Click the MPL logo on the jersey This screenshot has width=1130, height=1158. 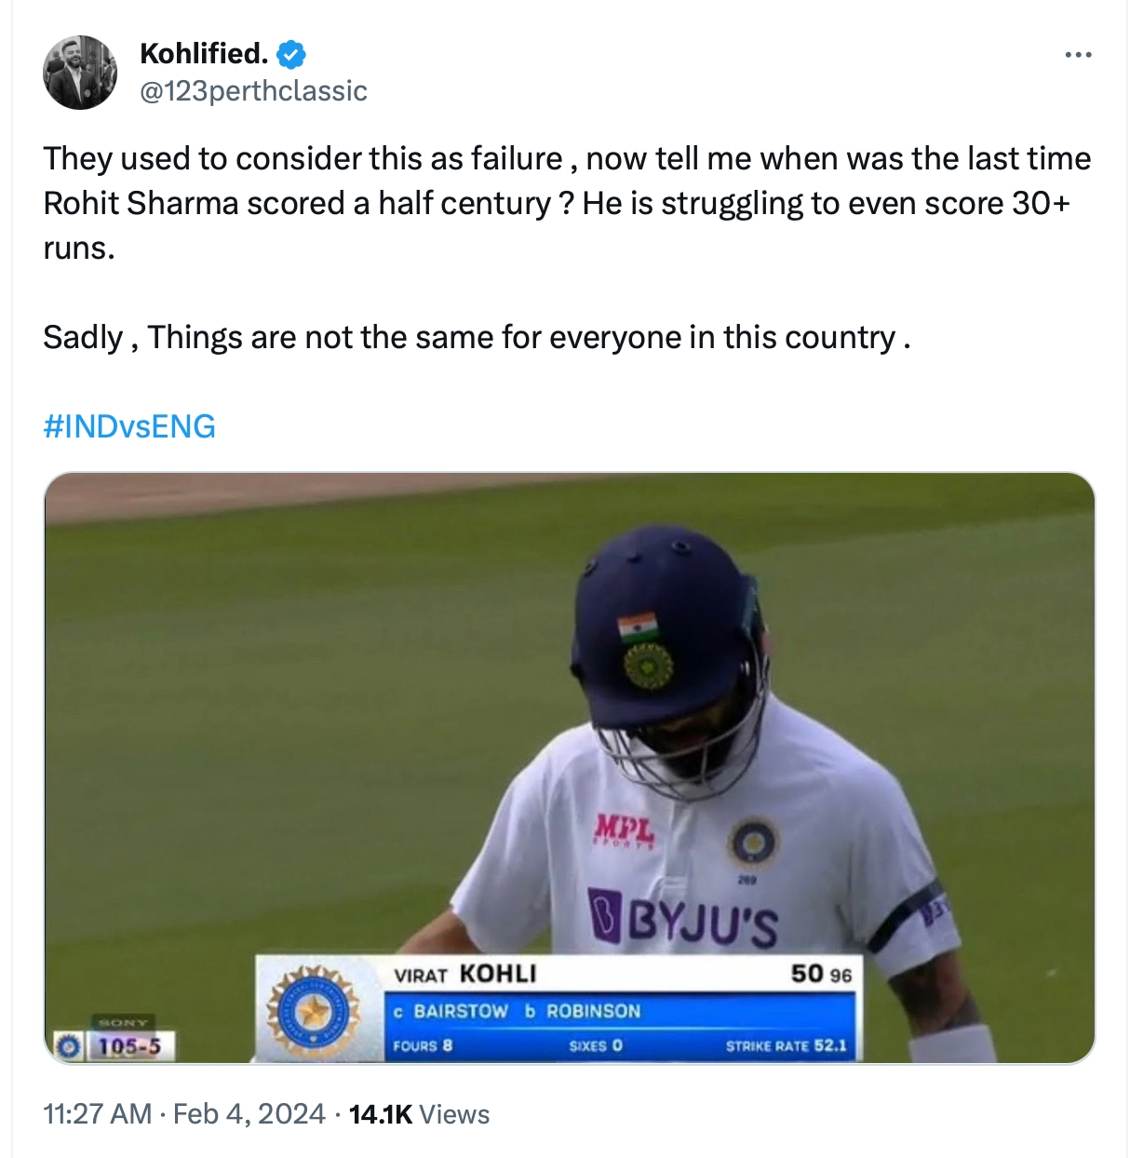624,828
